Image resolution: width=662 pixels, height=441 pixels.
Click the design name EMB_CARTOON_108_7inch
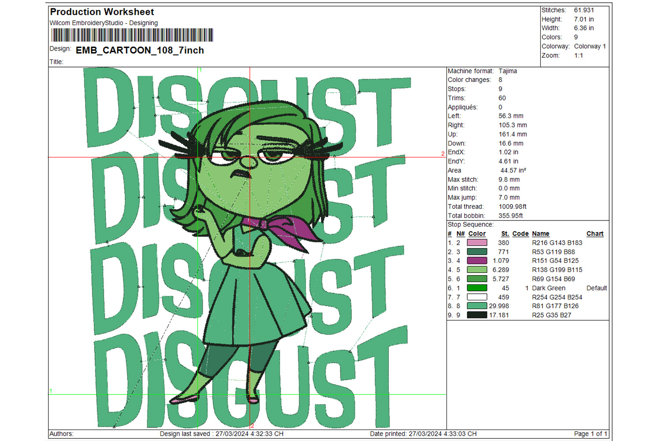tap(140, 50)
